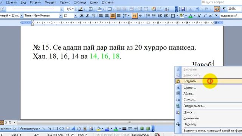Toggle left-to-right text direction
This screenshot has height=136, width=242.
tap(135, 15)
